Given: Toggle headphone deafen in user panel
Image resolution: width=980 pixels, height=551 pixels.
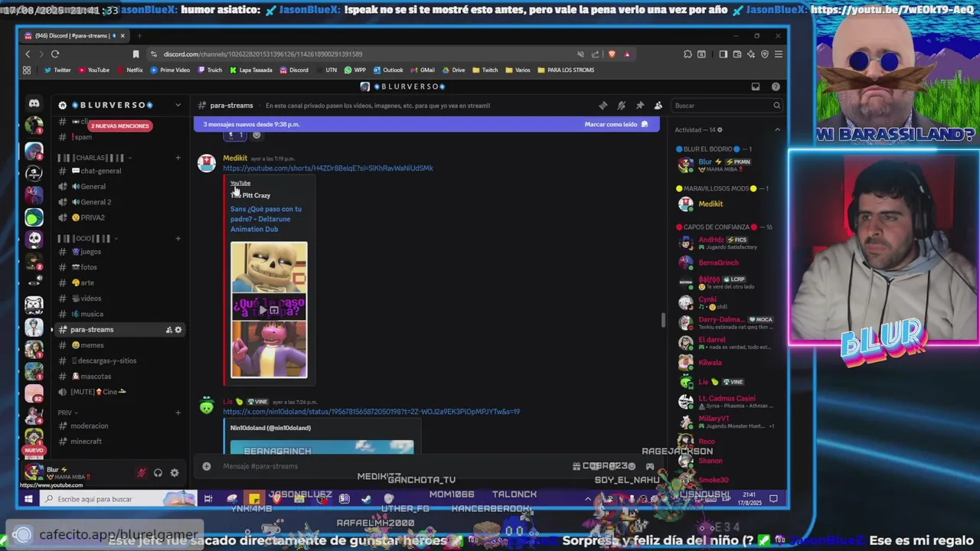Looking at the screenshot, I should click(158, 473).
